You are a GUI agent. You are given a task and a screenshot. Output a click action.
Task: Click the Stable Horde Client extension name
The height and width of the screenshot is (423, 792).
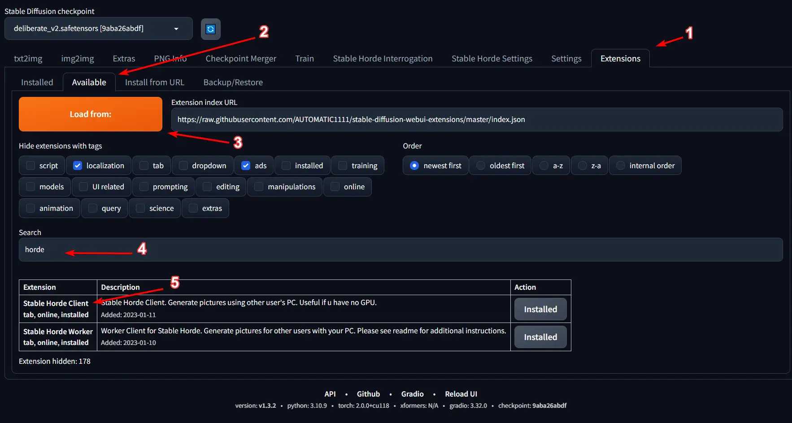click(x=56, y=303)
